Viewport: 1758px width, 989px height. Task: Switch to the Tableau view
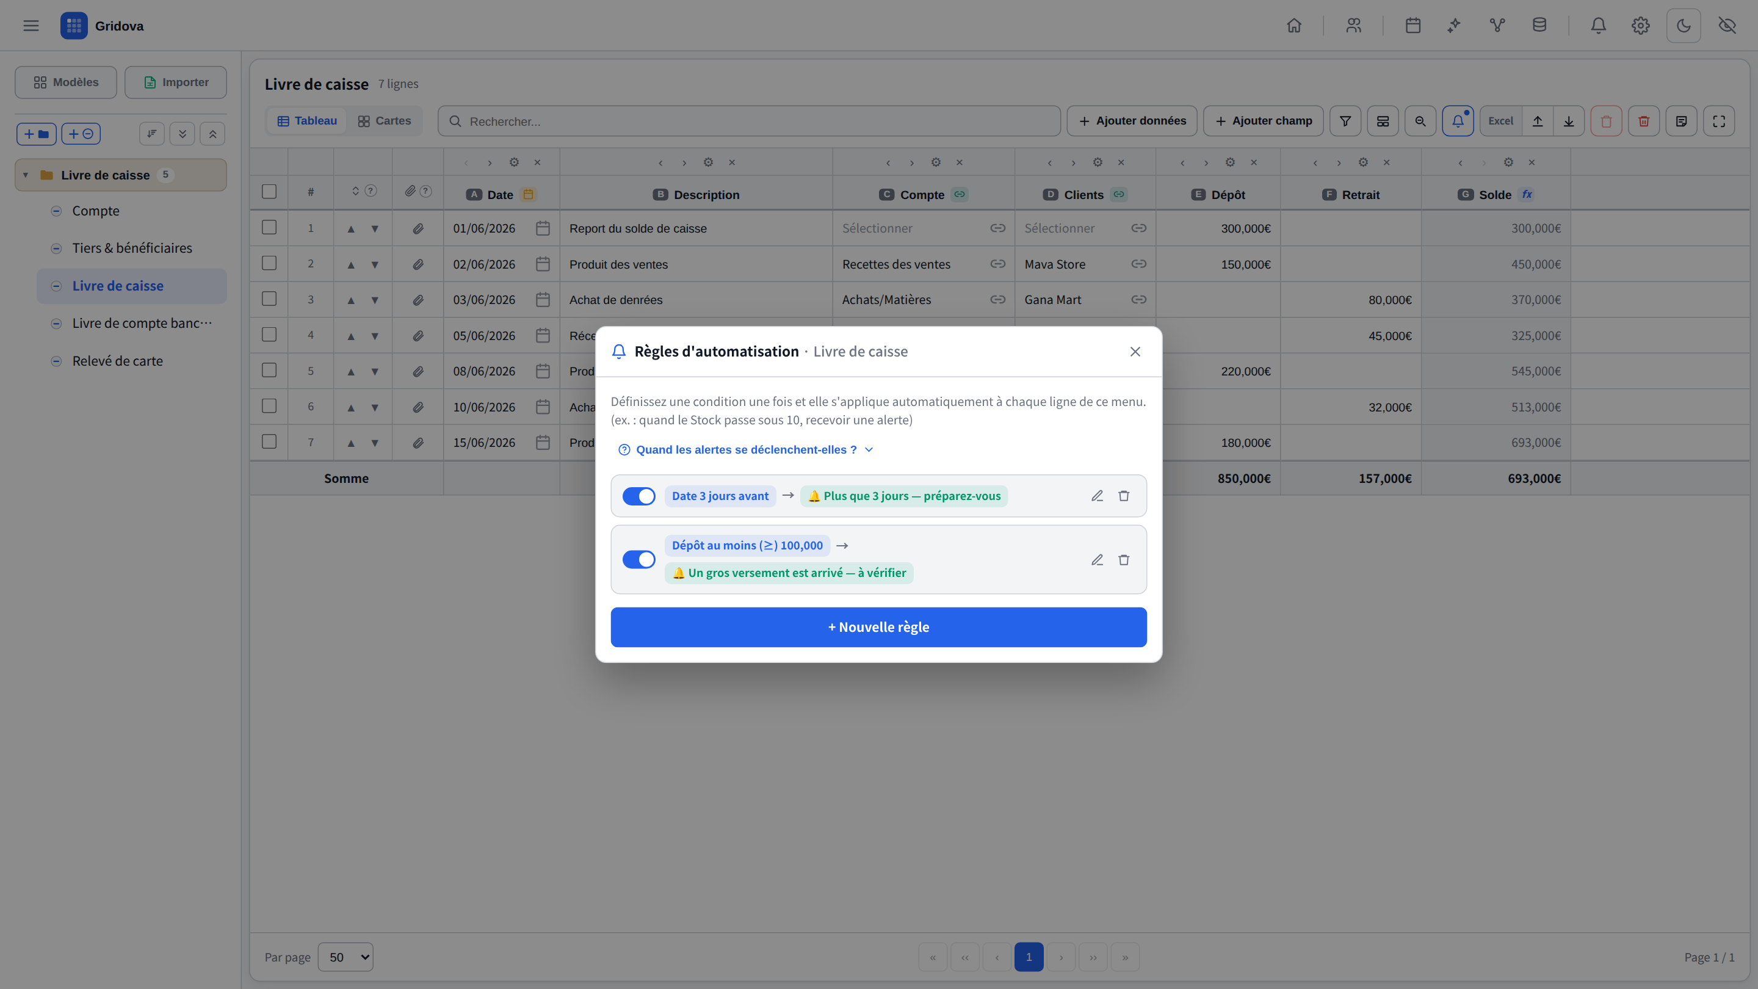click(x=307, y=121)
